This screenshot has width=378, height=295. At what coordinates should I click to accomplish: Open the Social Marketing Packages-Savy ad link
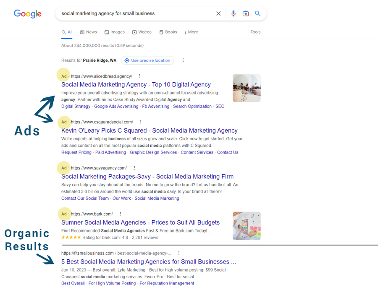(147, 177)
